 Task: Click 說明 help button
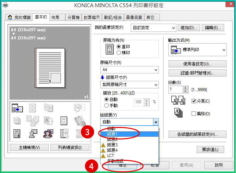(219, 165)
